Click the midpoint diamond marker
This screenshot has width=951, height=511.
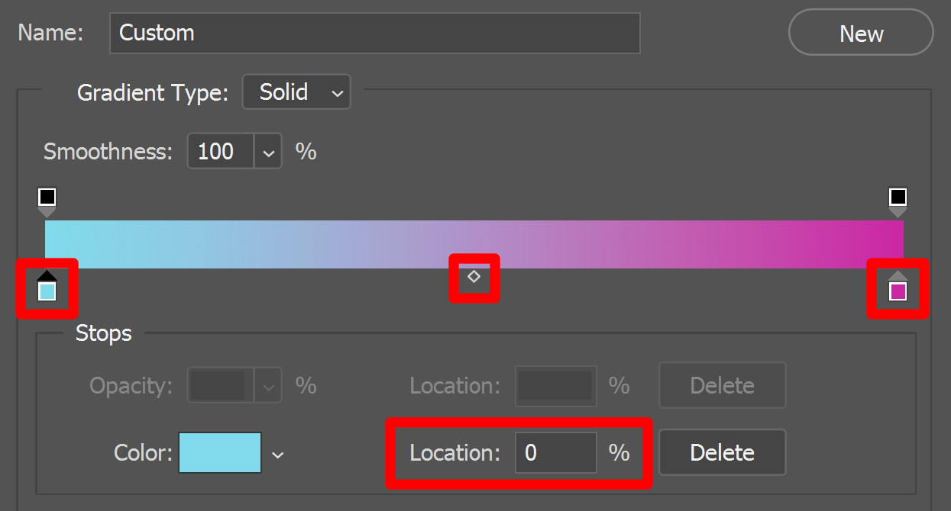point(474,277)
